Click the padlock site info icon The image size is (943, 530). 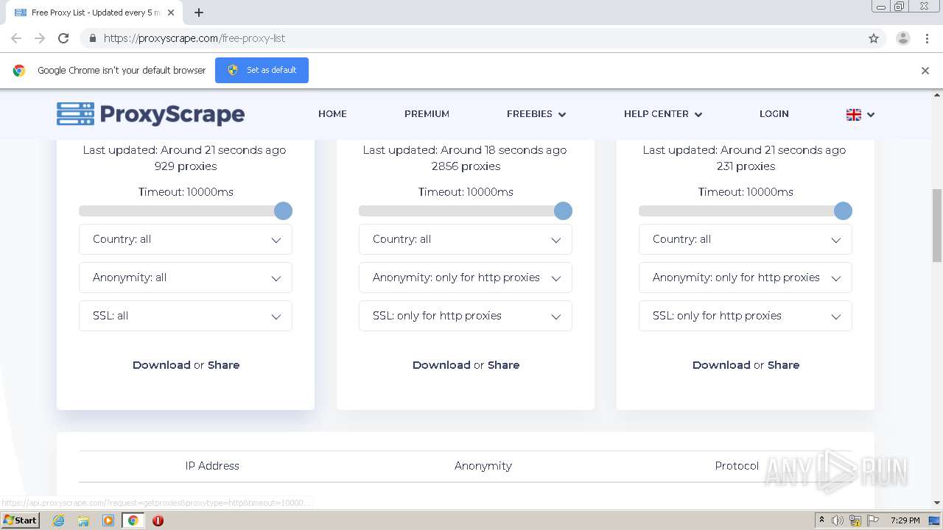click(93, 38)
